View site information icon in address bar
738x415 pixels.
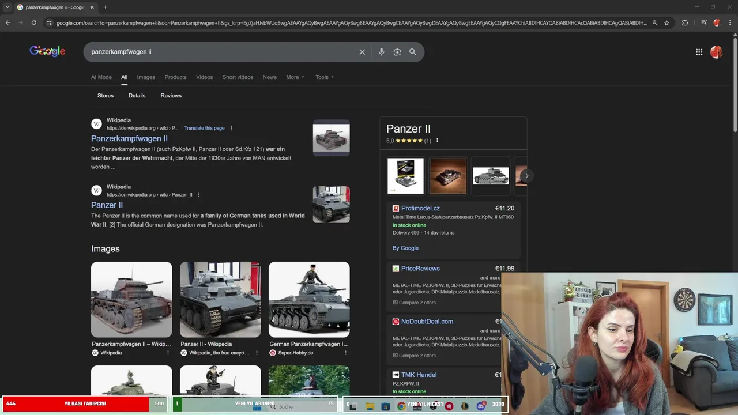[x=50, y=22]
